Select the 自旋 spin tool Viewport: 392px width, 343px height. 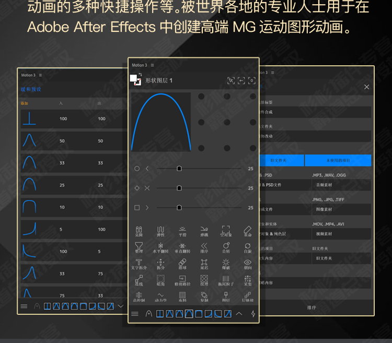point(248,247)
